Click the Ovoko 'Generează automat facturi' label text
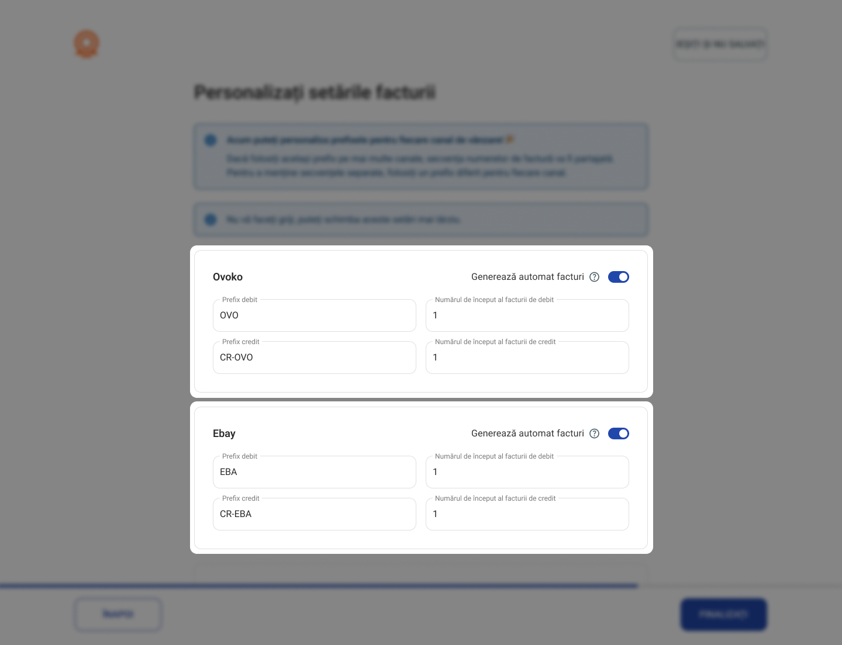This screenshot has width=842, height=645. (527, 277)
